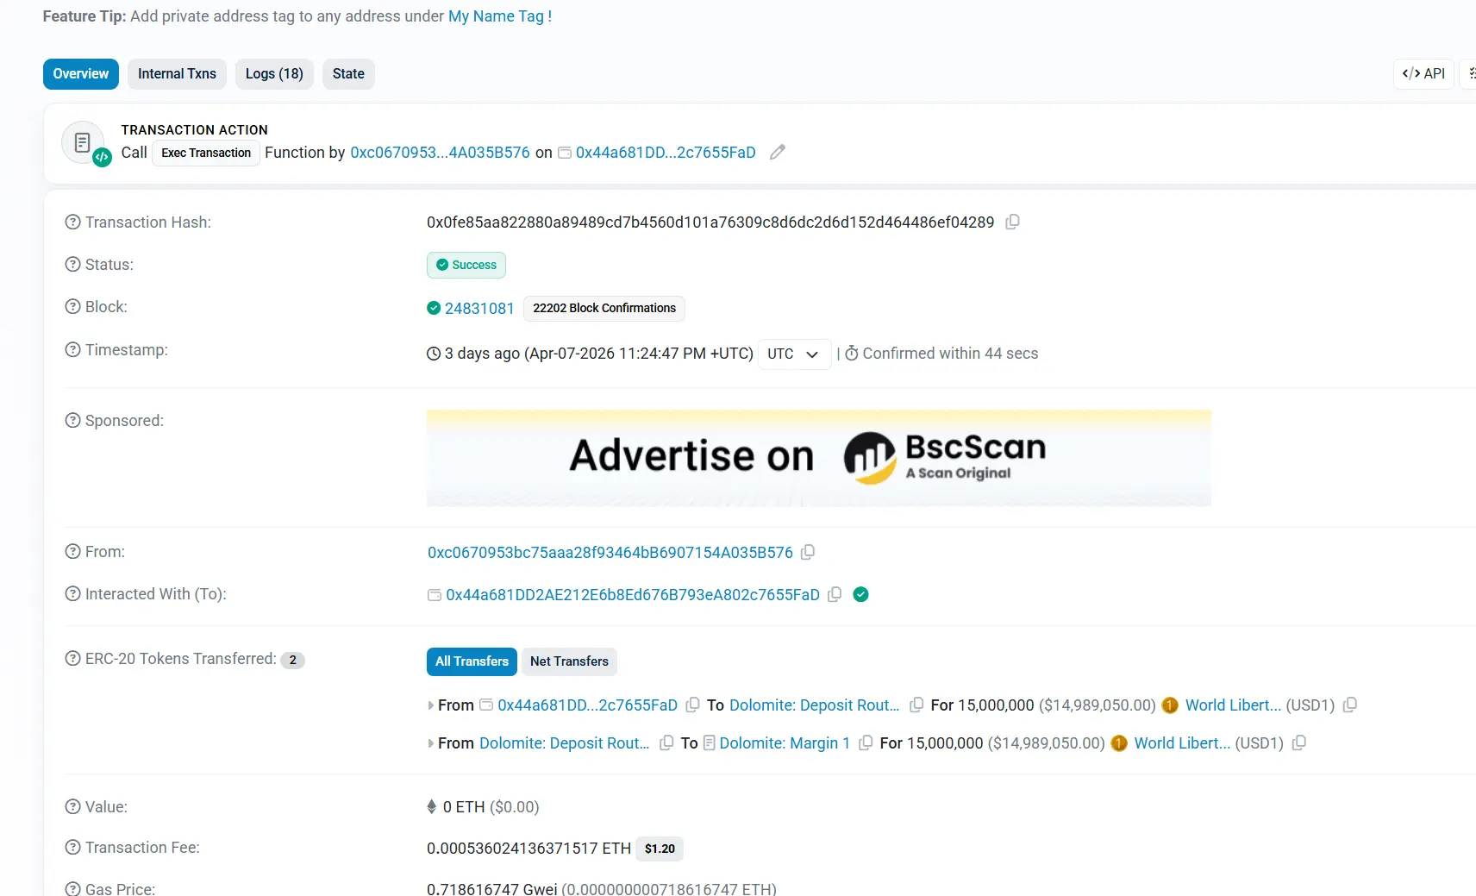Click the "0 ETH" value text
This screenshot has width=1476, height=896.
[464, 807]
